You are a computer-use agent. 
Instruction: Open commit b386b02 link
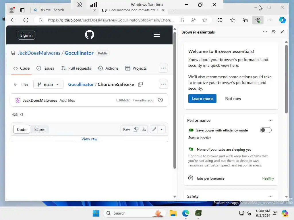click(123, 100)
